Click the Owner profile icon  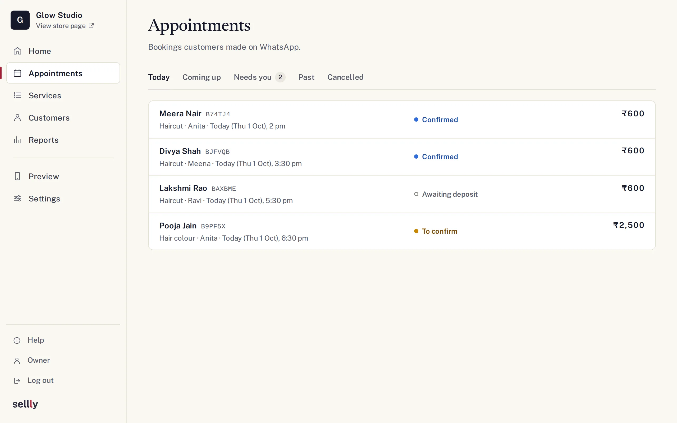tap(17, 360)
